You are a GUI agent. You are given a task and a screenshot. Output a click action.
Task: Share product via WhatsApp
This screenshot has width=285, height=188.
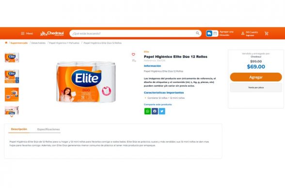(x=147, y=111)
